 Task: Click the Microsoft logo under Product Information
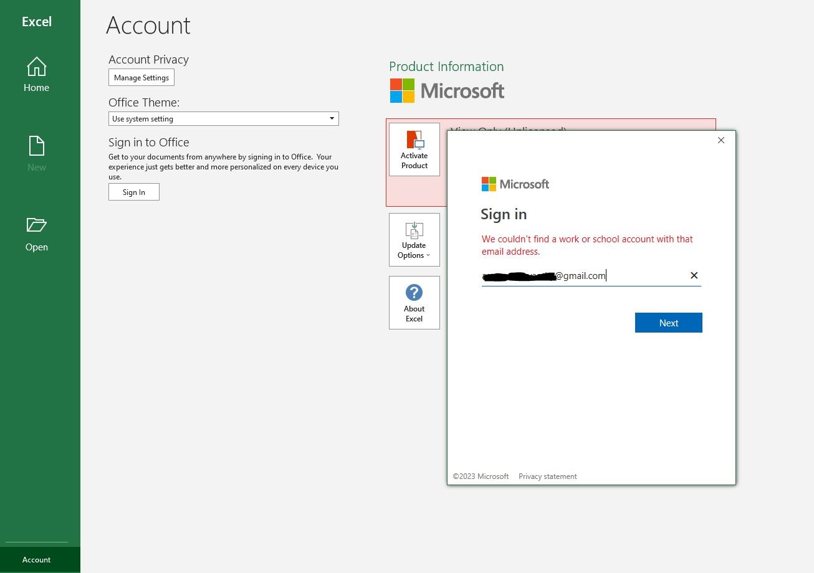tap(447, 91)
